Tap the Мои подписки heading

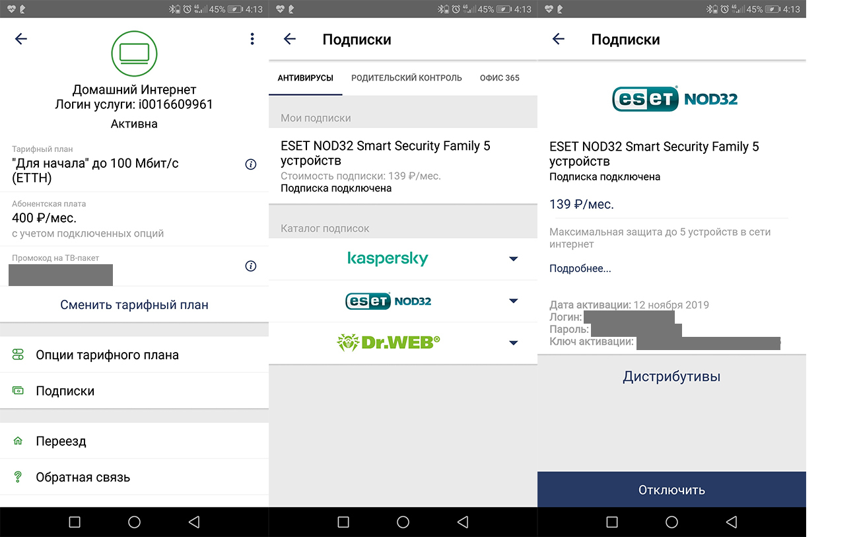point(316,118)
